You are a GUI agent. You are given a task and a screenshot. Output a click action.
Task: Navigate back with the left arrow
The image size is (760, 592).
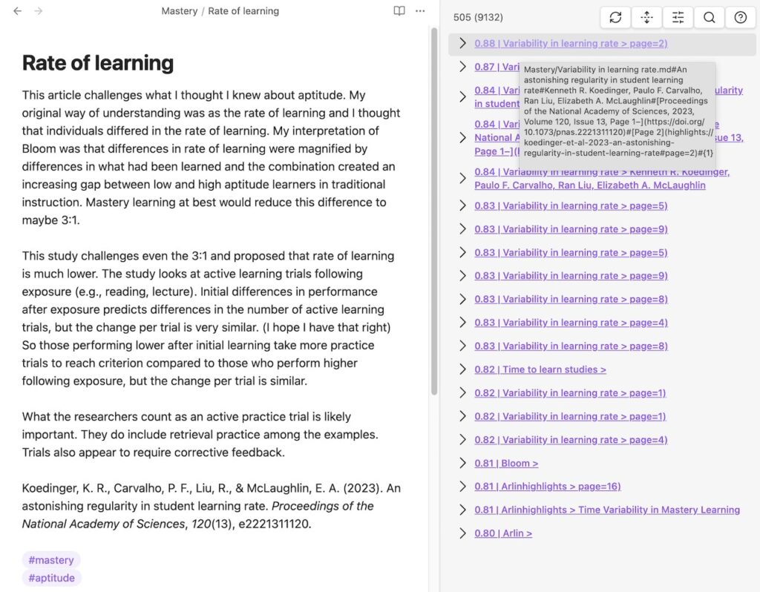click(18, 10)
